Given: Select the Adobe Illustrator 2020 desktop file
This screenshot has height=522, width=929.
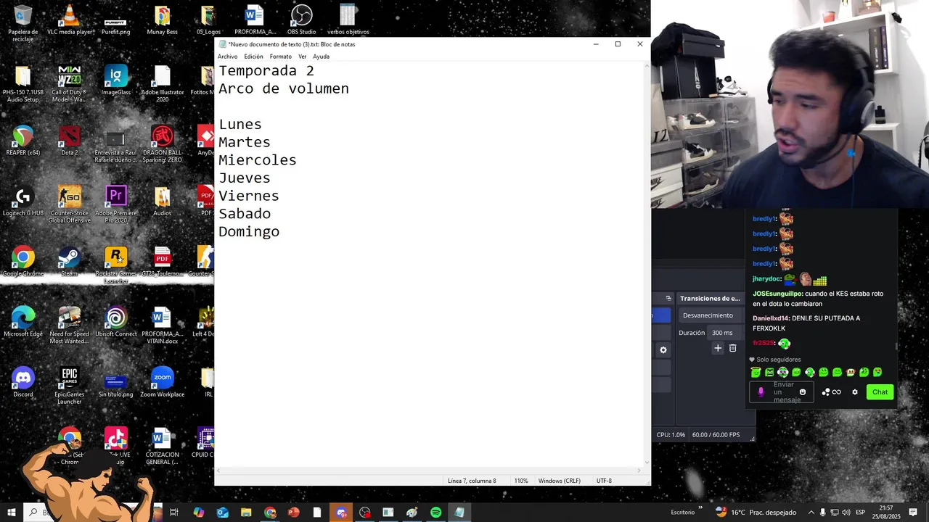Looking at the screenshot, I should (163, 83).
